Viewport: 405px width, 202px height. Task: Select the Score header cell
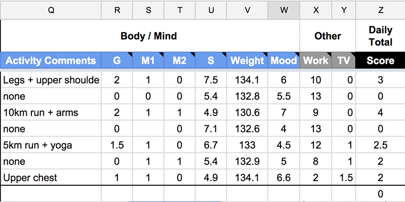[380, 61]
